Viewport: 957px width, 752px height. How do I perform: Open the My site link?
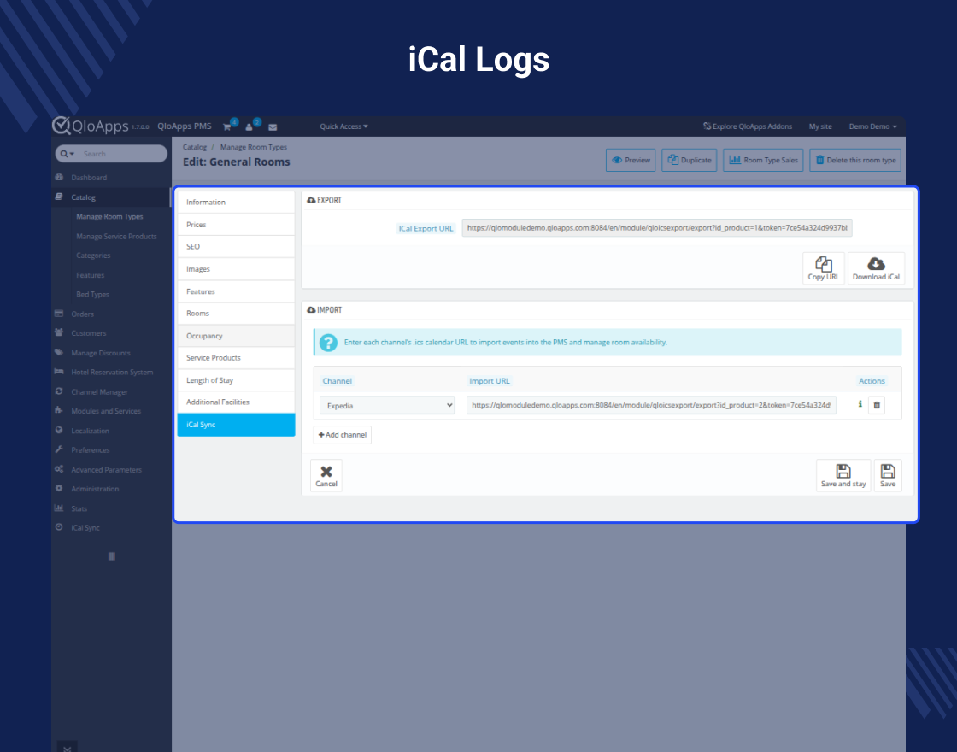820,126
